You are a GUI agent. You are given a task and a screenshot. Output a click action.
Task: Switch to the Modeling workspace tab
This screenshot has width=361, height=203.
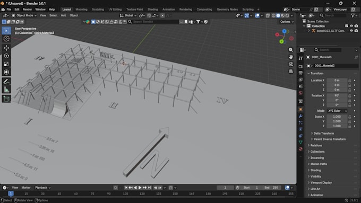pyautogui.click(x=82, y=10)
